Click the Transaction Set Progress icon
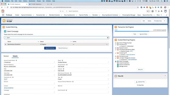This screenshot has height=95, width=170. 116,27
